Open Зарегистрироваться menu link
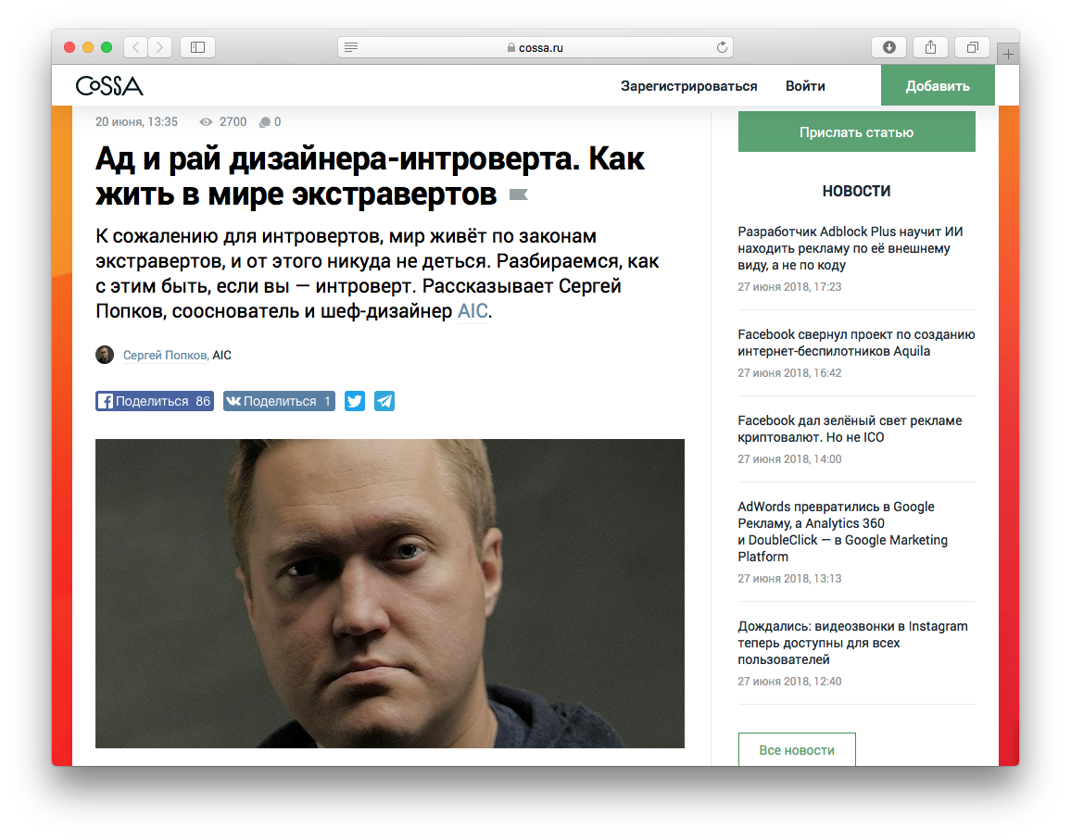 tap(688, 86)
